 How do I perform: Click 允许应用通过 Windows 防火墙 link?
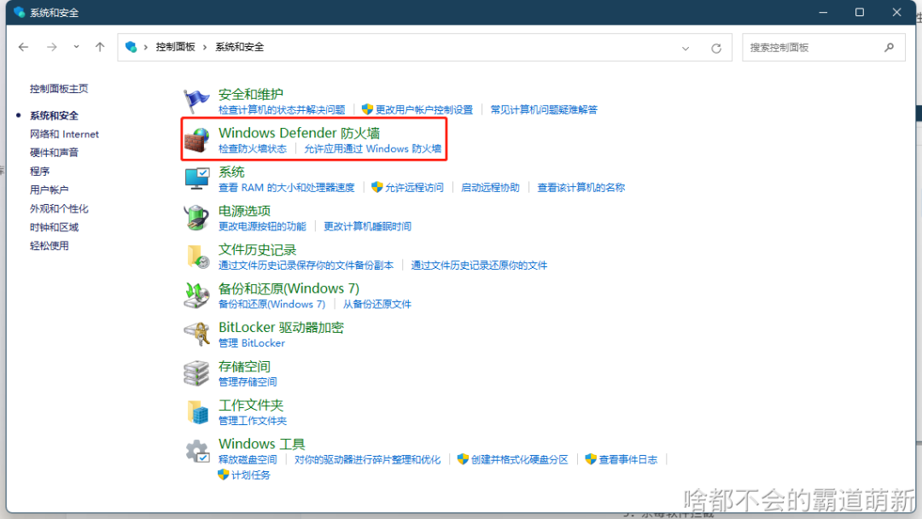tap(372, 149)
